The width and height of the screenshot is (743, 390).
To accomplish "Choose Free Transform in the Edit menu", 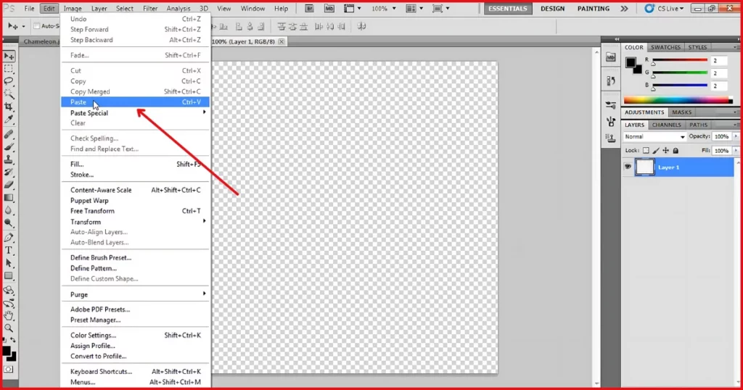I will pos(135,211).
